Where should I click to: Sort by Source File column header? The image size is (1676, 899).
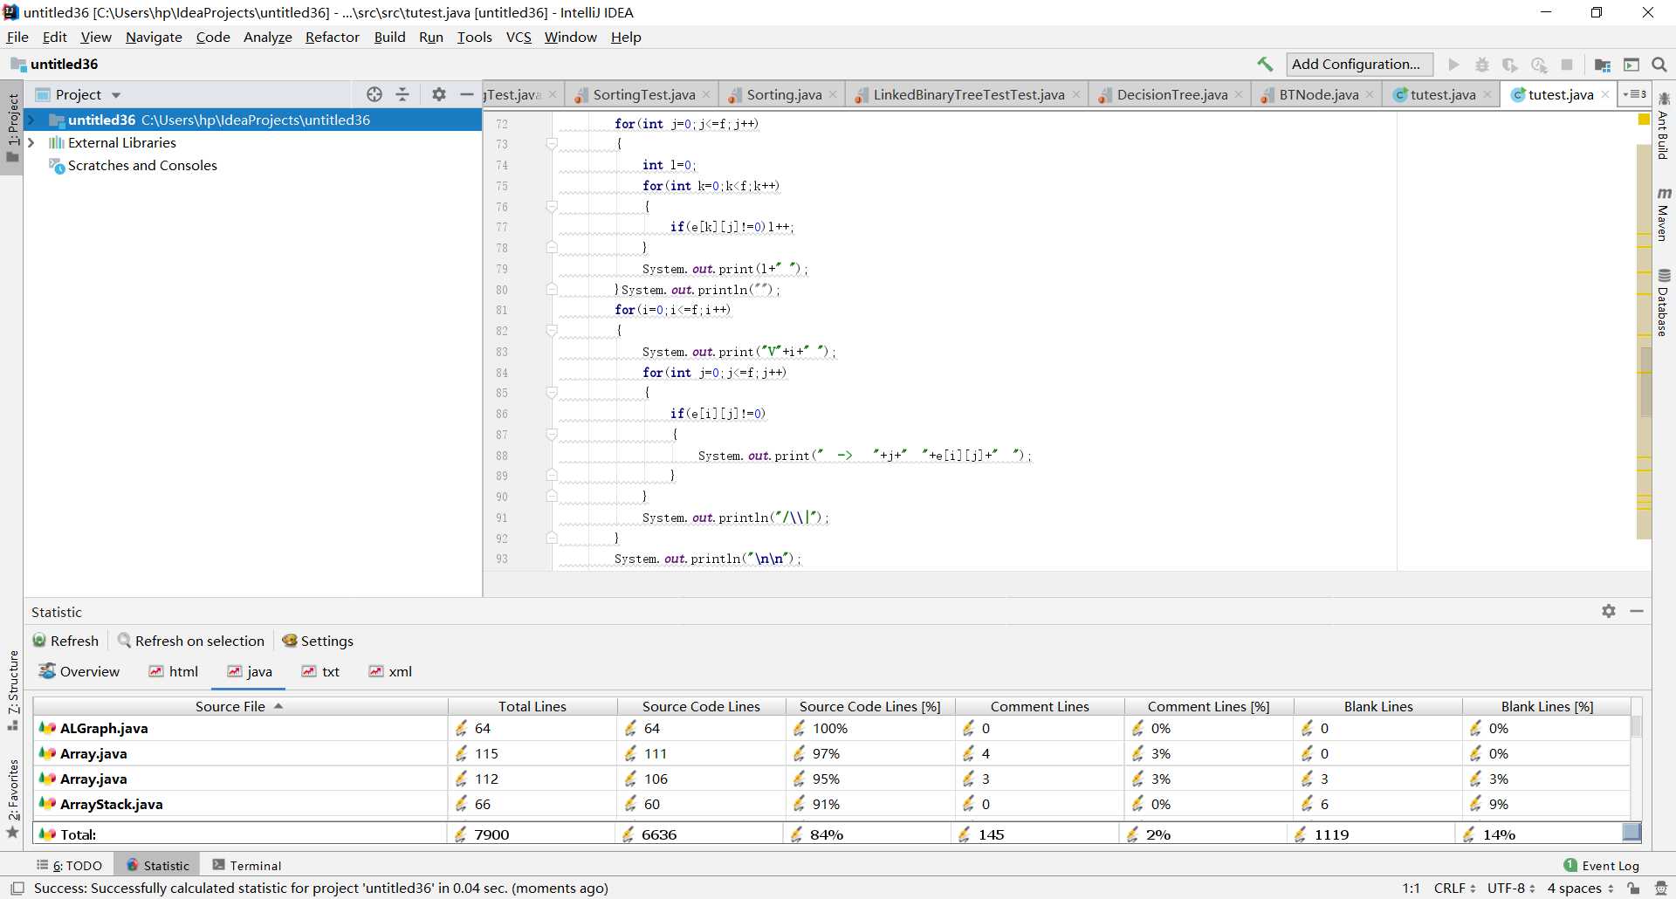(240, 706)
